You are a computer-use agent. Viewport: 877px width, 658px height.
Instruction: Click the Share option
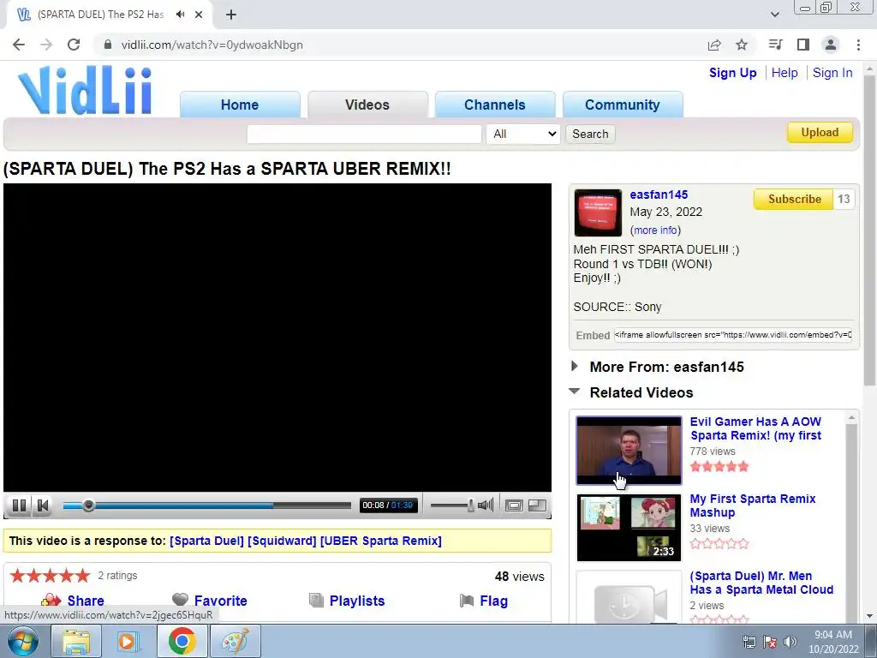tap(73, 601)
